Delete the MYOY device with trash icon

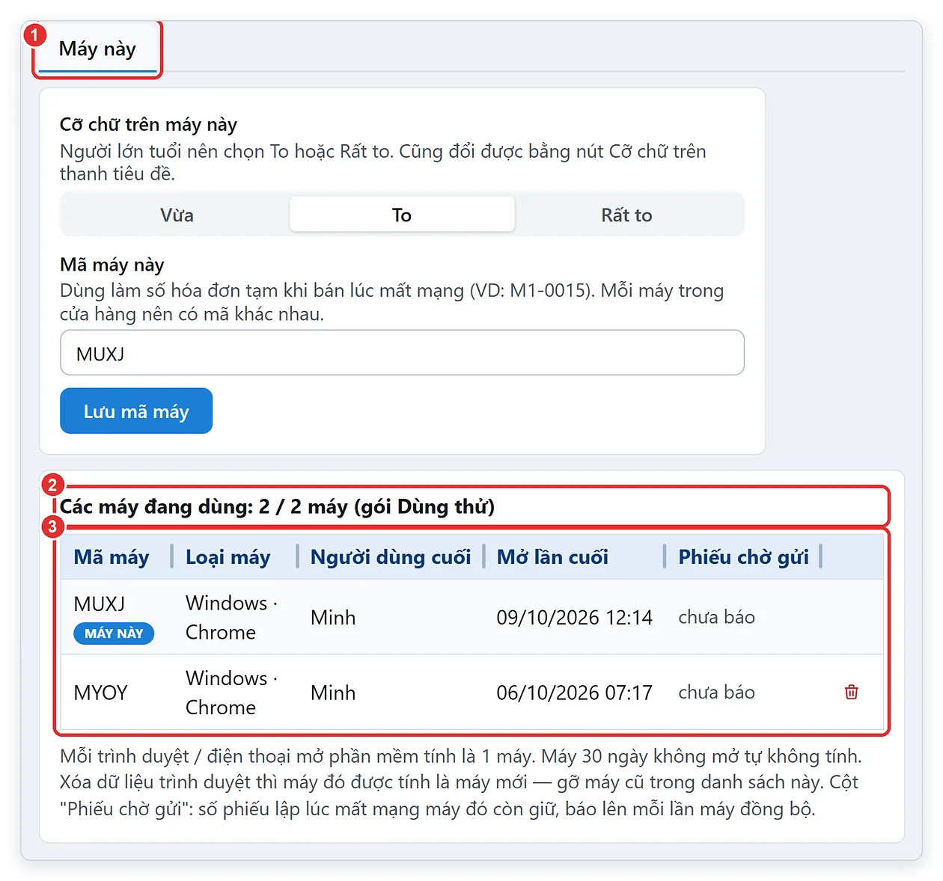click(x=851, y=692)
